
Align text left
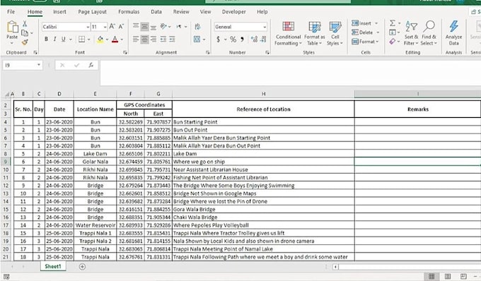[x=136, y=39]
